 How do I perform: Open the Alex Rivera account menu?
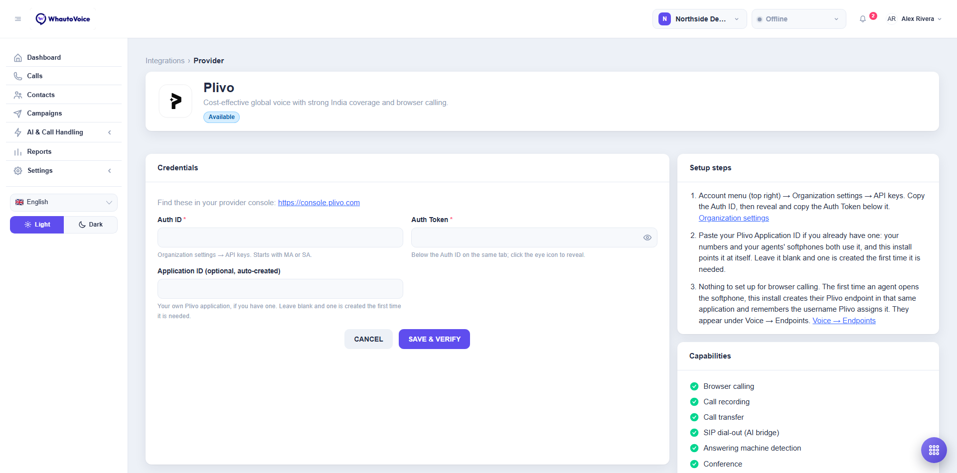pos(914,19)
